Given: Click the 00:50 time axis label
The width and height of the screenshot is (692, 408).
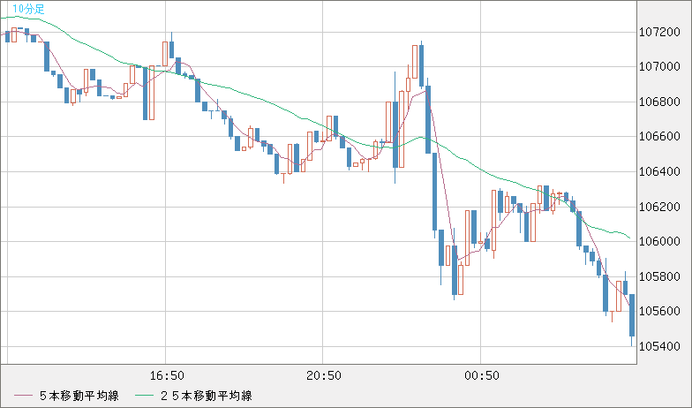Looking at the screenshot, I should tap(482, 376).
